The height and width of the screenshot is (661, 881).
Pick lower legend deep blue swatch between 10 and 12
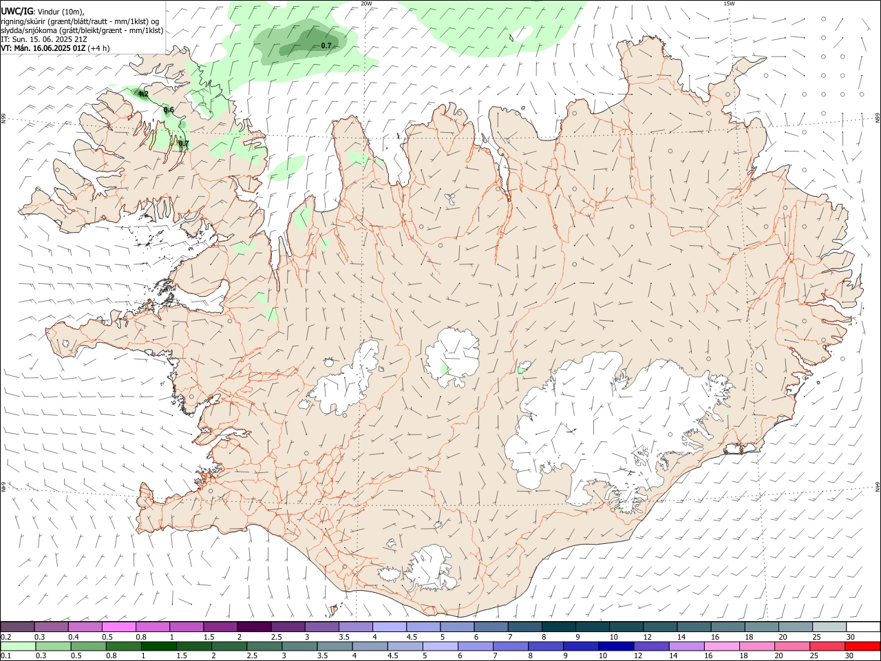[615, 646]
